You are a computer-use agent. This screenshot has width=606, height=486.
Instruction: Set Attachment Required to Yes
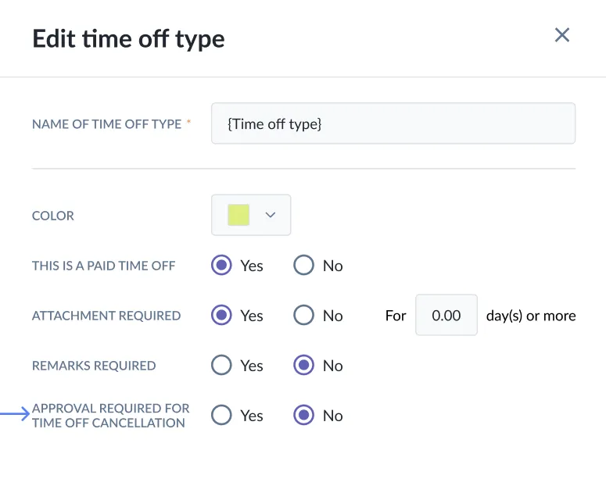pos(222,316)
